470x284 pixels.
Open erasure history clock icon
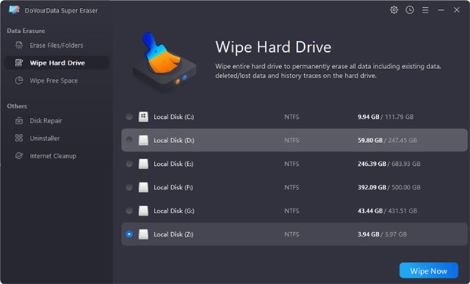click(409, 10)
